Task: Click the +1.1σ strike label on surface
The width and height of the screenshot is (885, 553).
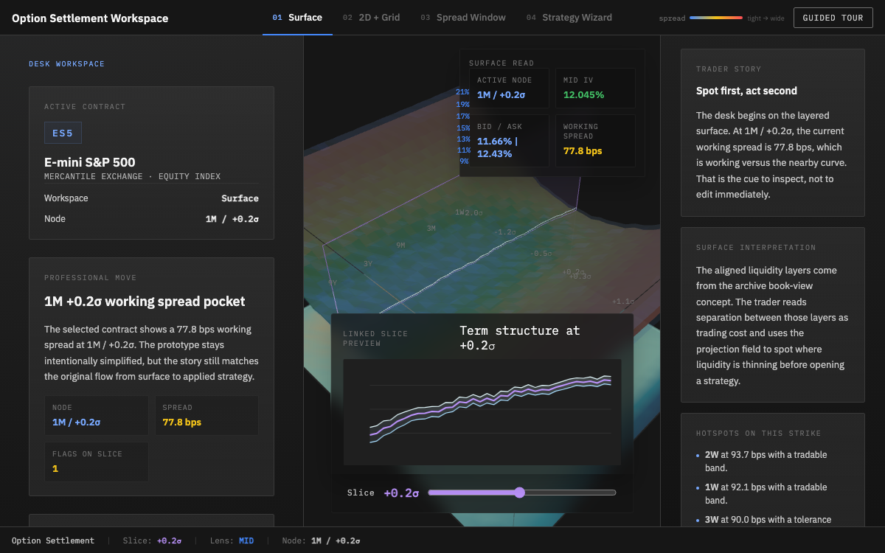Action: pyautogui.click(x=623, y=301)
